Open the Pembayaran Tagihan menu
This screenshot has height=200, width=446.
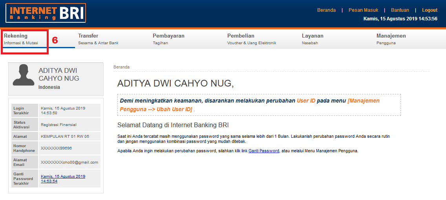point(169,39)
